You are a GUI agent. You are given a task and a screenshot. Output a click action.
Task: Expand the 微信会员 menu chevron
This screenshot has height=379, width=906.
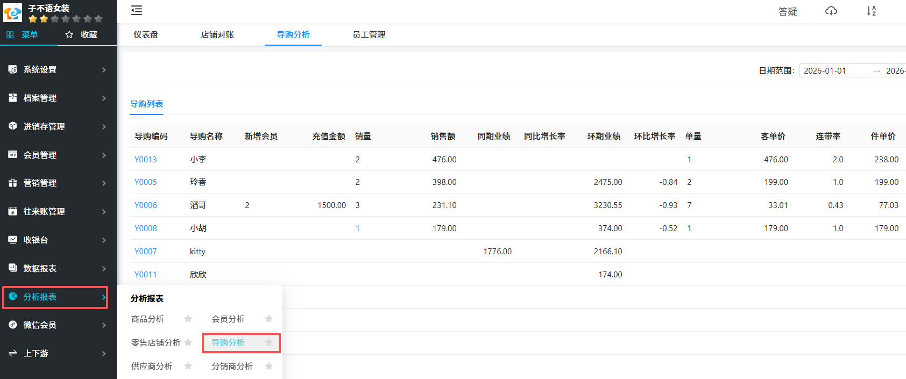[104, 325]
